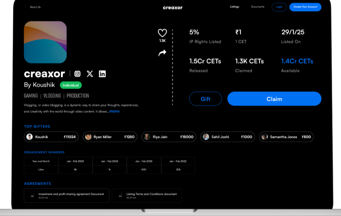Image resolution: width=341 pixels, height=216 pixels.
Task: Click the creaxor listing thumbnail image
Action: [x=45, y=42]
